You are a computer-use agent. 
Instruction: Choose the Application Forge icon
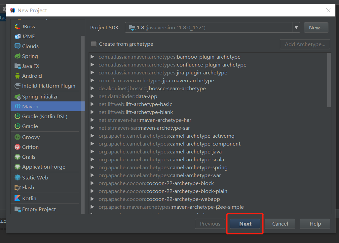pos(17,167)
